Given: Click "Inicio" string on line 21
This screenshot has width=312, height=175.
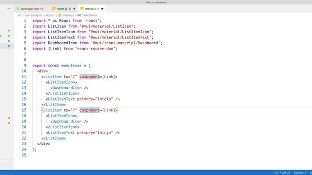Looking at the screenshot, I should (104, 133).
